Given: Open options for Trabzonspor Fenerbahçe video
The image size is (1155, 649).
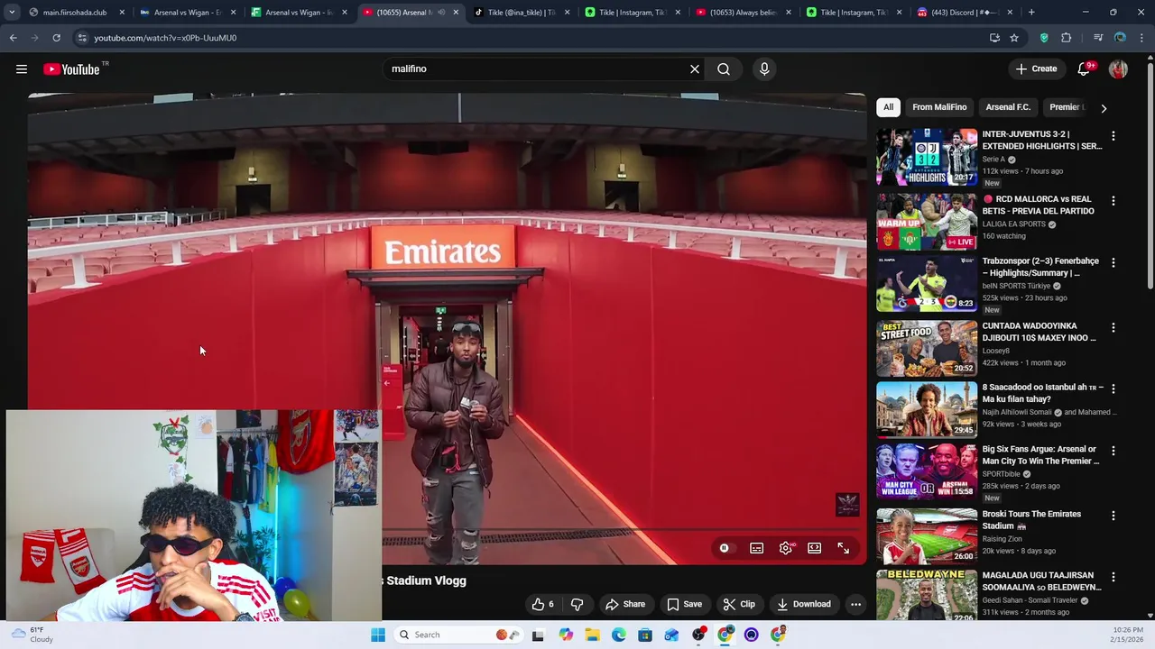Looking at the screenshot, I should point(1113,263).
